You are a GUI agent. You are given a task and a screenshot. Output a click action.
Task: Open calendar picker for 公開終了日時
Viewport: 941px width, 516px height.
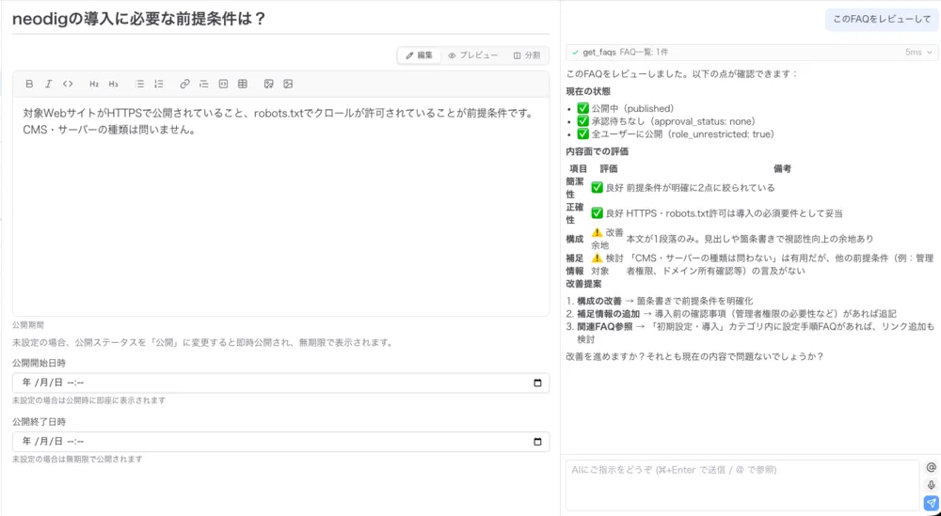click(537, 442)
